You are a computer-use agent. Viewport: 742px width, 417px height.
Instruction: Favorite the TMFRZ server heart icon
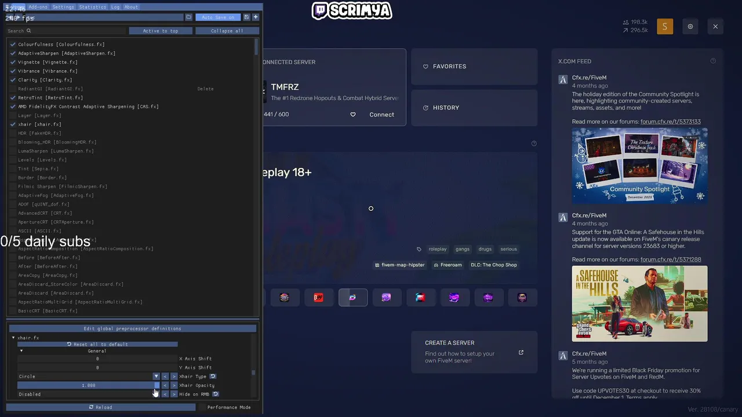click(352, 115)
